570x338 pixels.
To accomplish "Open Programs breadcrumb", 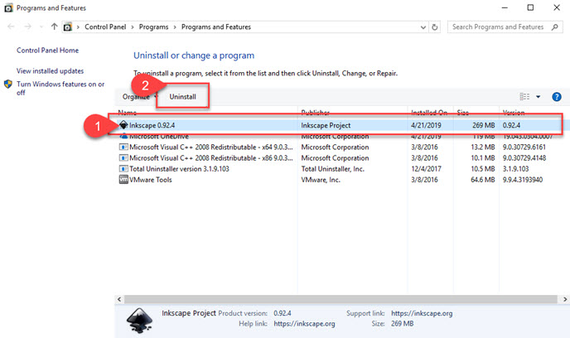I will click(153, 27).
